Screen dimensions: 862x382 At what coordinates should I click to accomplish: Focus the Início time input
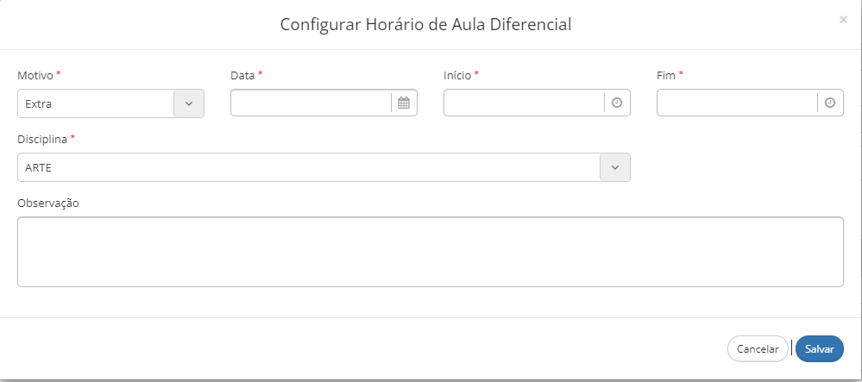click(524, 103)
